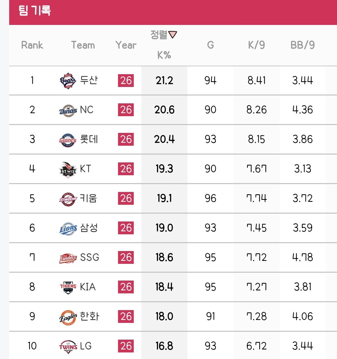Click the Samsung Lions team logo
This screenshot has width=337, height=359.
[x=68, y=229]
